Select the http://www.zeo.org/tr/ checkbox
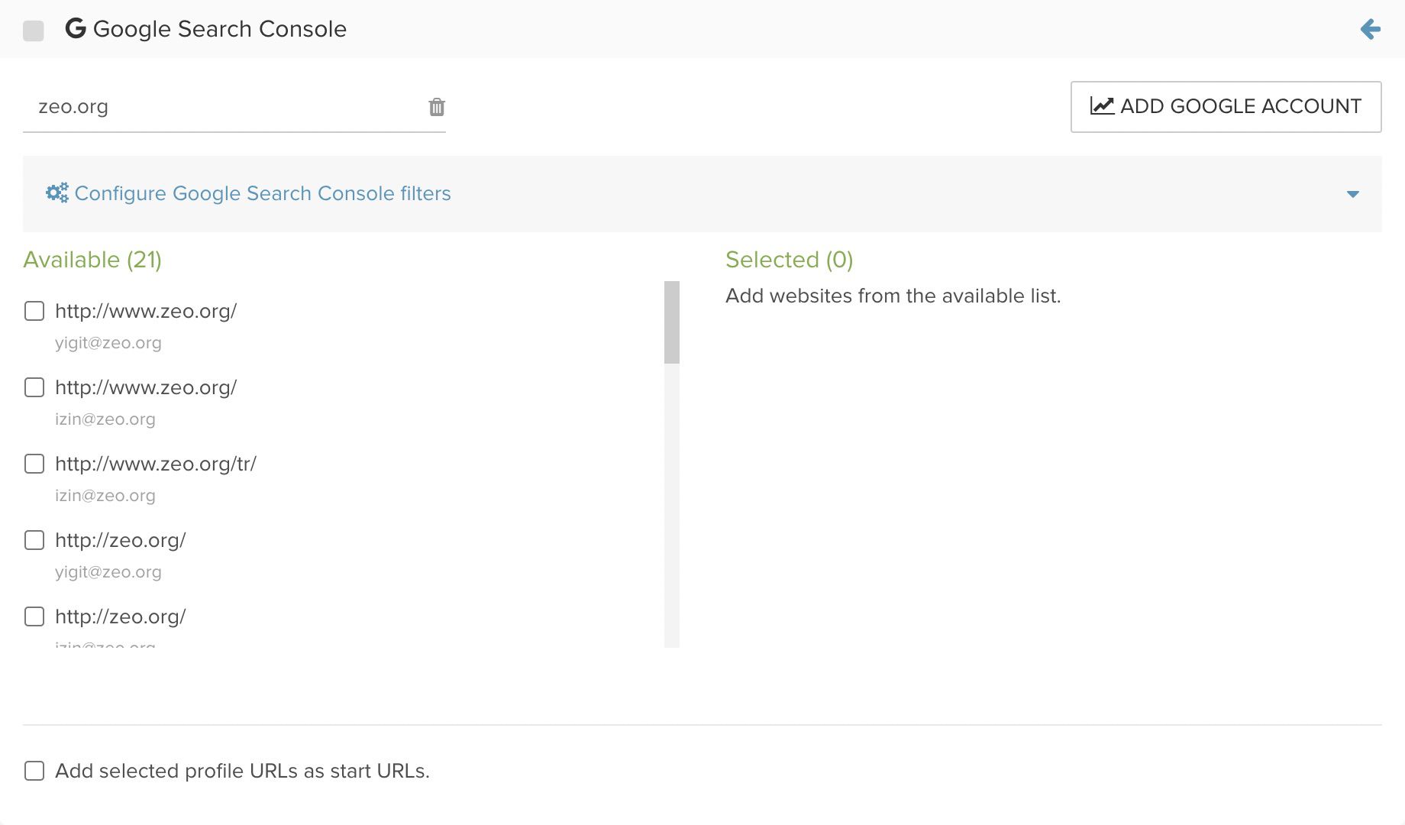Screen dimensions: 1405x825 34,464
